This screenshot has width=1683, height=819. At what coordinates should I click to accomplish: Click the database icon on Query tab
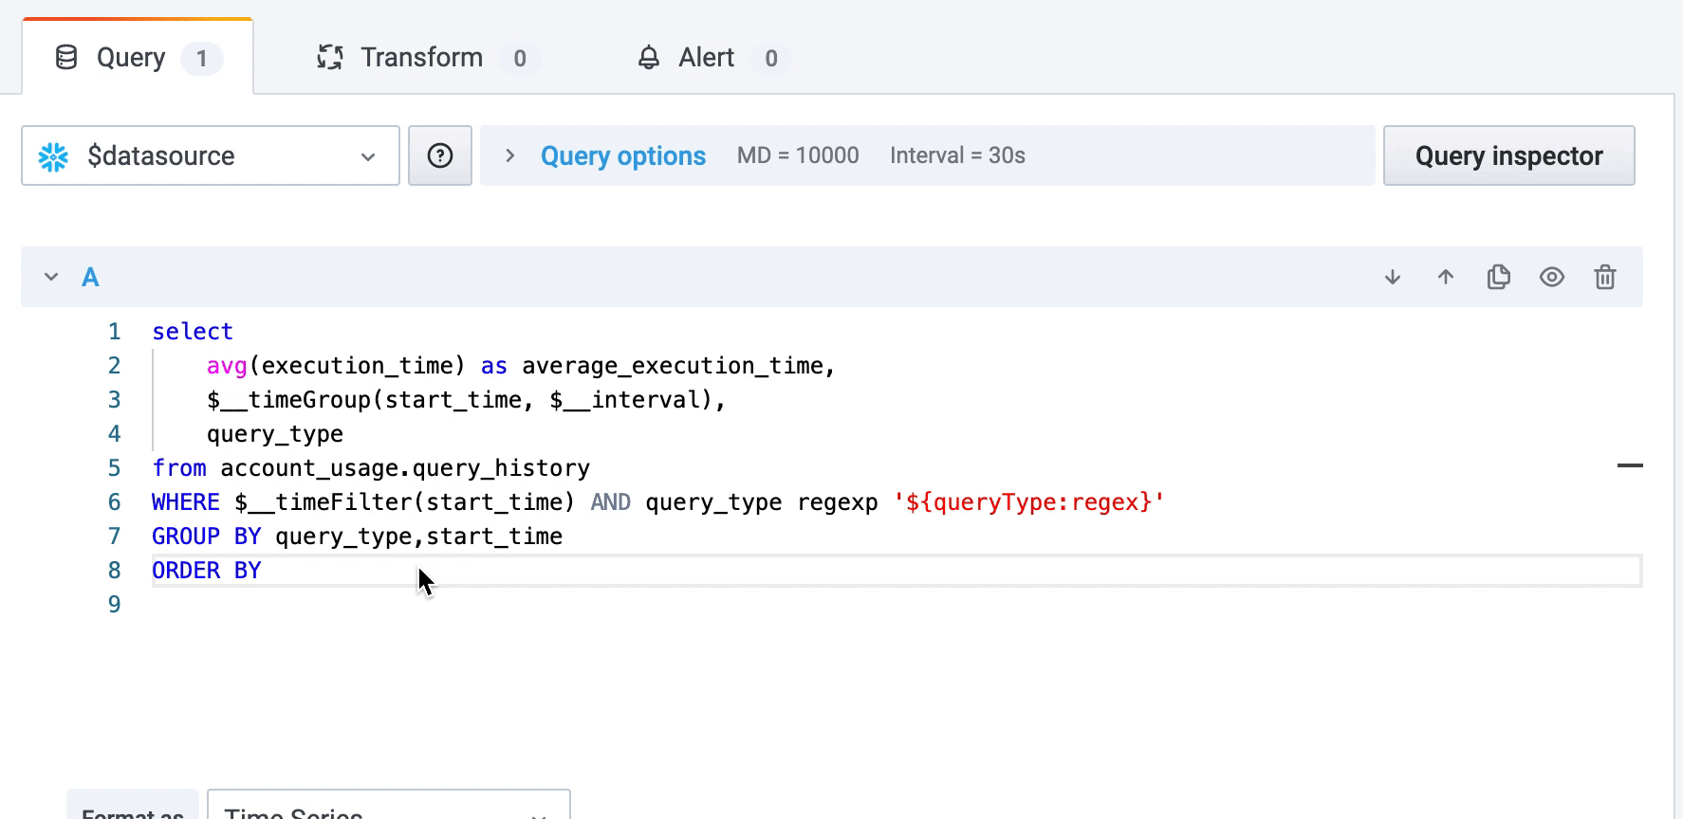tap(66, 58)
